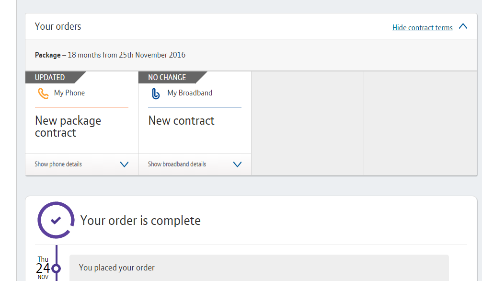Click Show phone details text
Viewport: 482px width, 281px height.
click(58, 164)
